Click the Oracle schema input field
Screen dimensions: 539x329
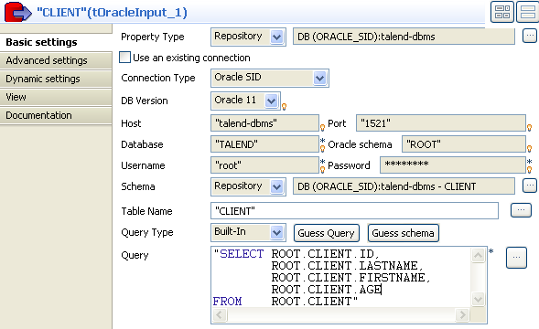[x=464, y=143]
